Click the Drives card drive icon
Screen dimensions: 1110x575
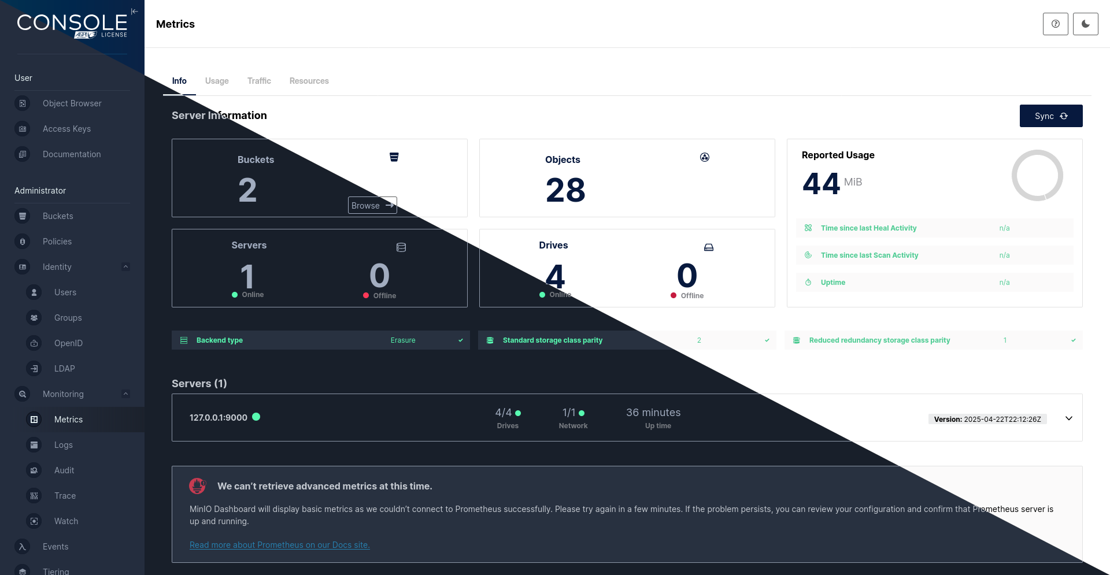click(709, 247)
